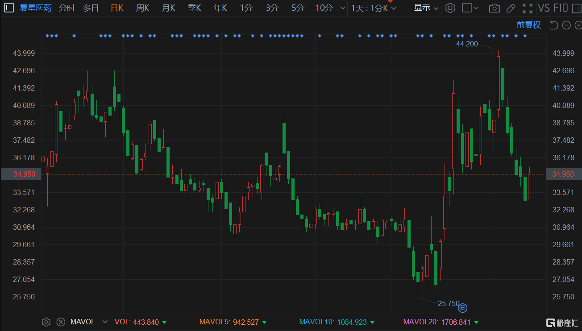Toggle the VS compare mode

click(x=544, y=8)
